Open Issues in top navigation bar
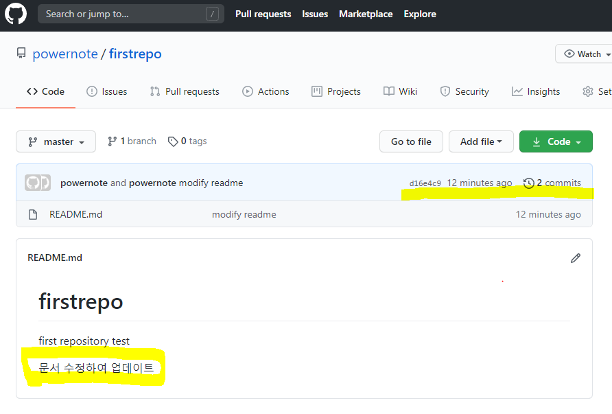The image size is (612, 414). click(315, 14)
